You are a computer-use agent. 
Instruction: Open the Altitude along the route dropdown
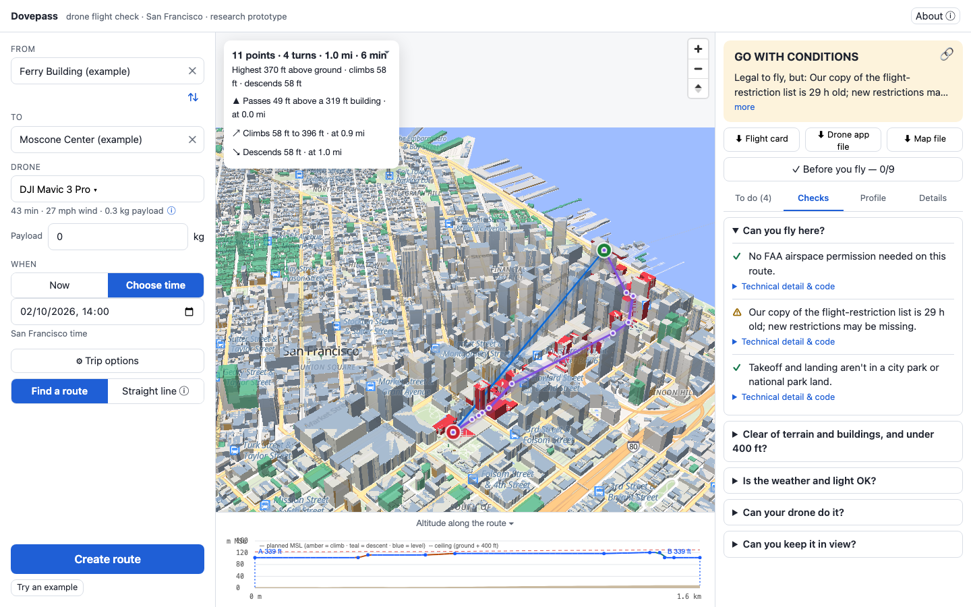(465, 523)
